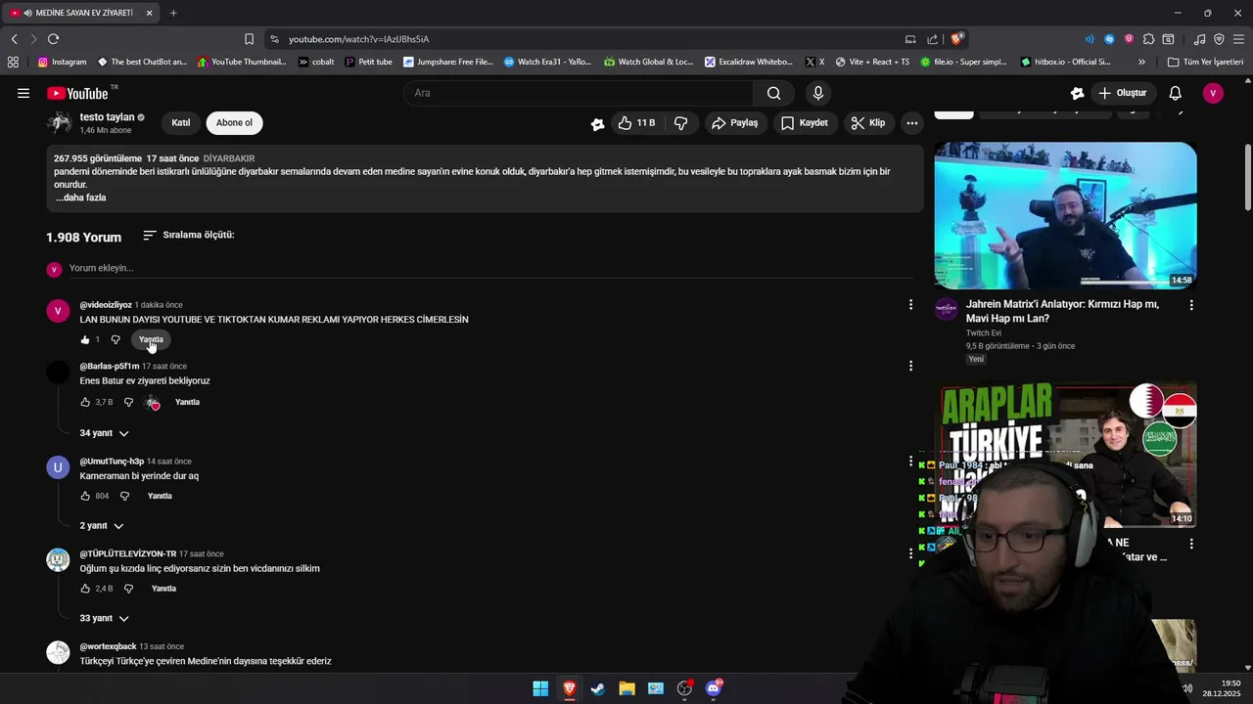
Task: Open the Tüm Yer İşaretleri folder
Action: (x=1205, y=62)
